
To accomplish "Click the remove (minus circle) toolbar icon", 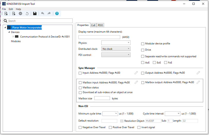I will 20,14.
